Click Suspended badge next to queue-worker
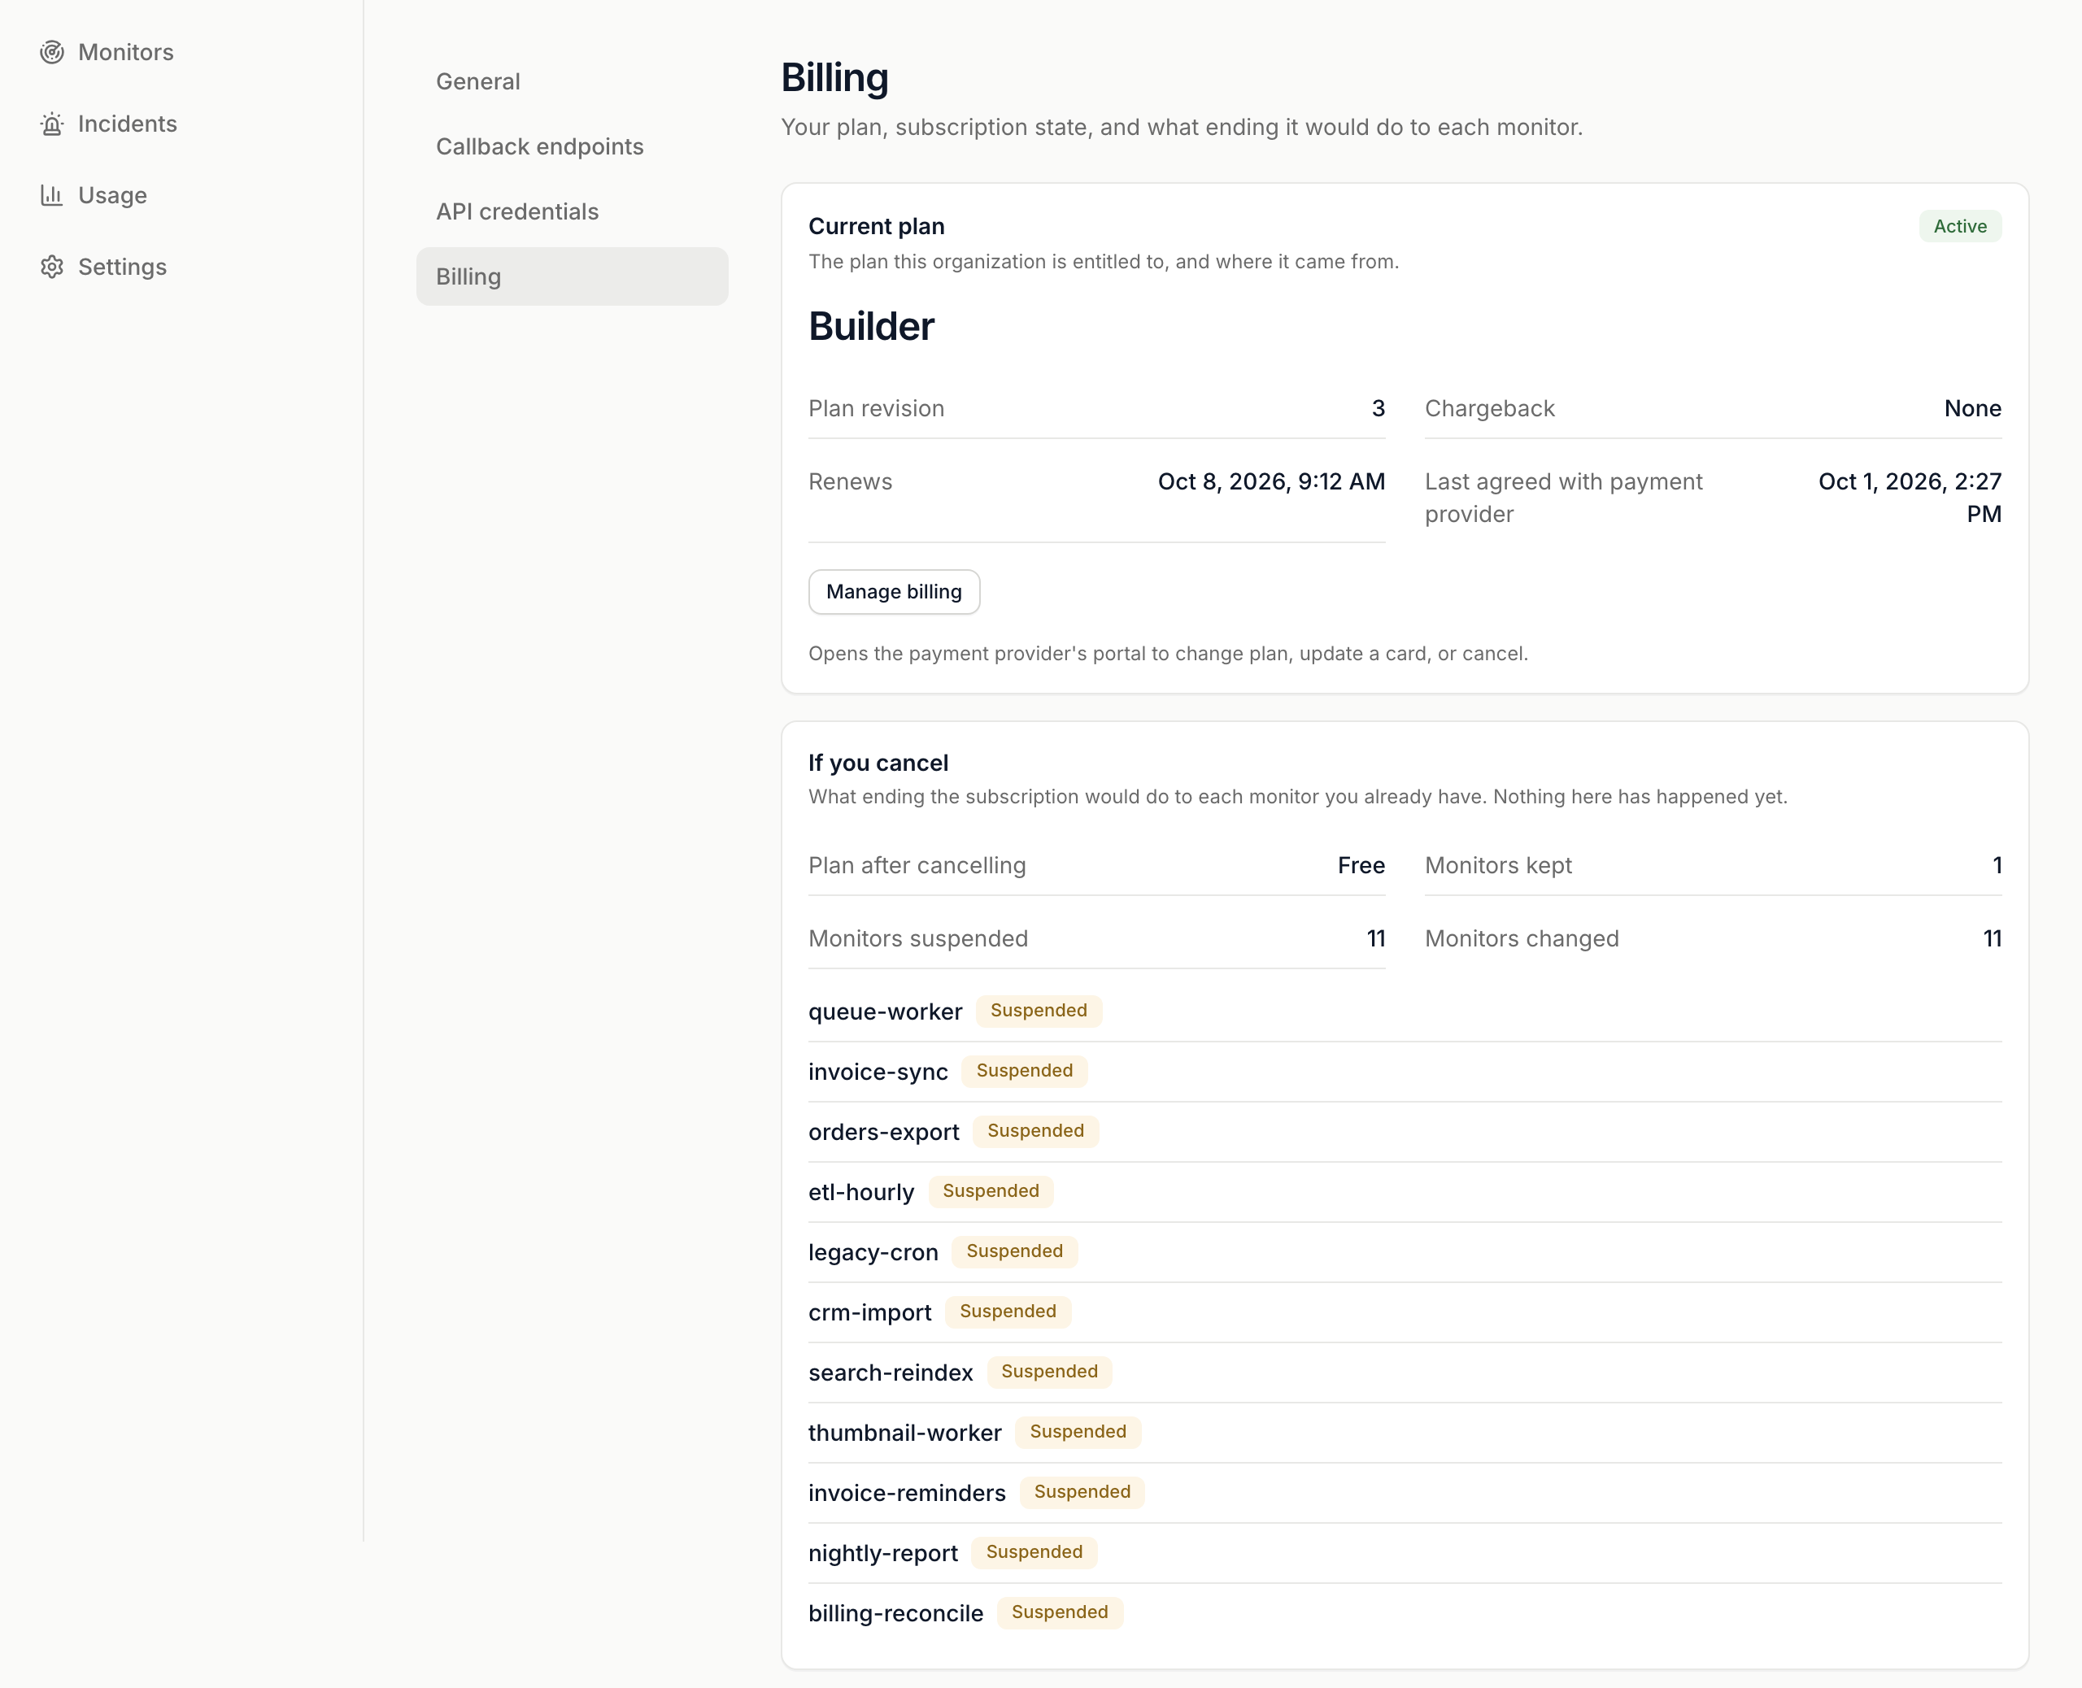The image size is (2082, 1688). pyautogui.click(x=1039, y=1011)
